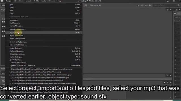Open Control Surface Devices... entry
Screen dimensions: 181x101
pos(44,63)
